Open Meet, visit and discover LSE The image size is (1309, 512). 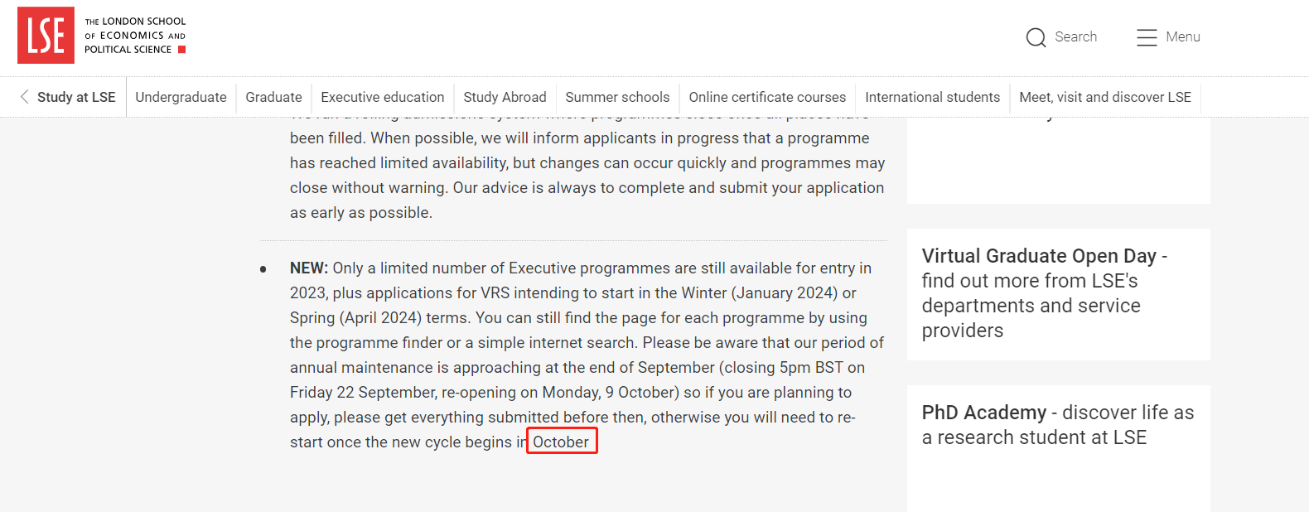(x=1104, y=97)
